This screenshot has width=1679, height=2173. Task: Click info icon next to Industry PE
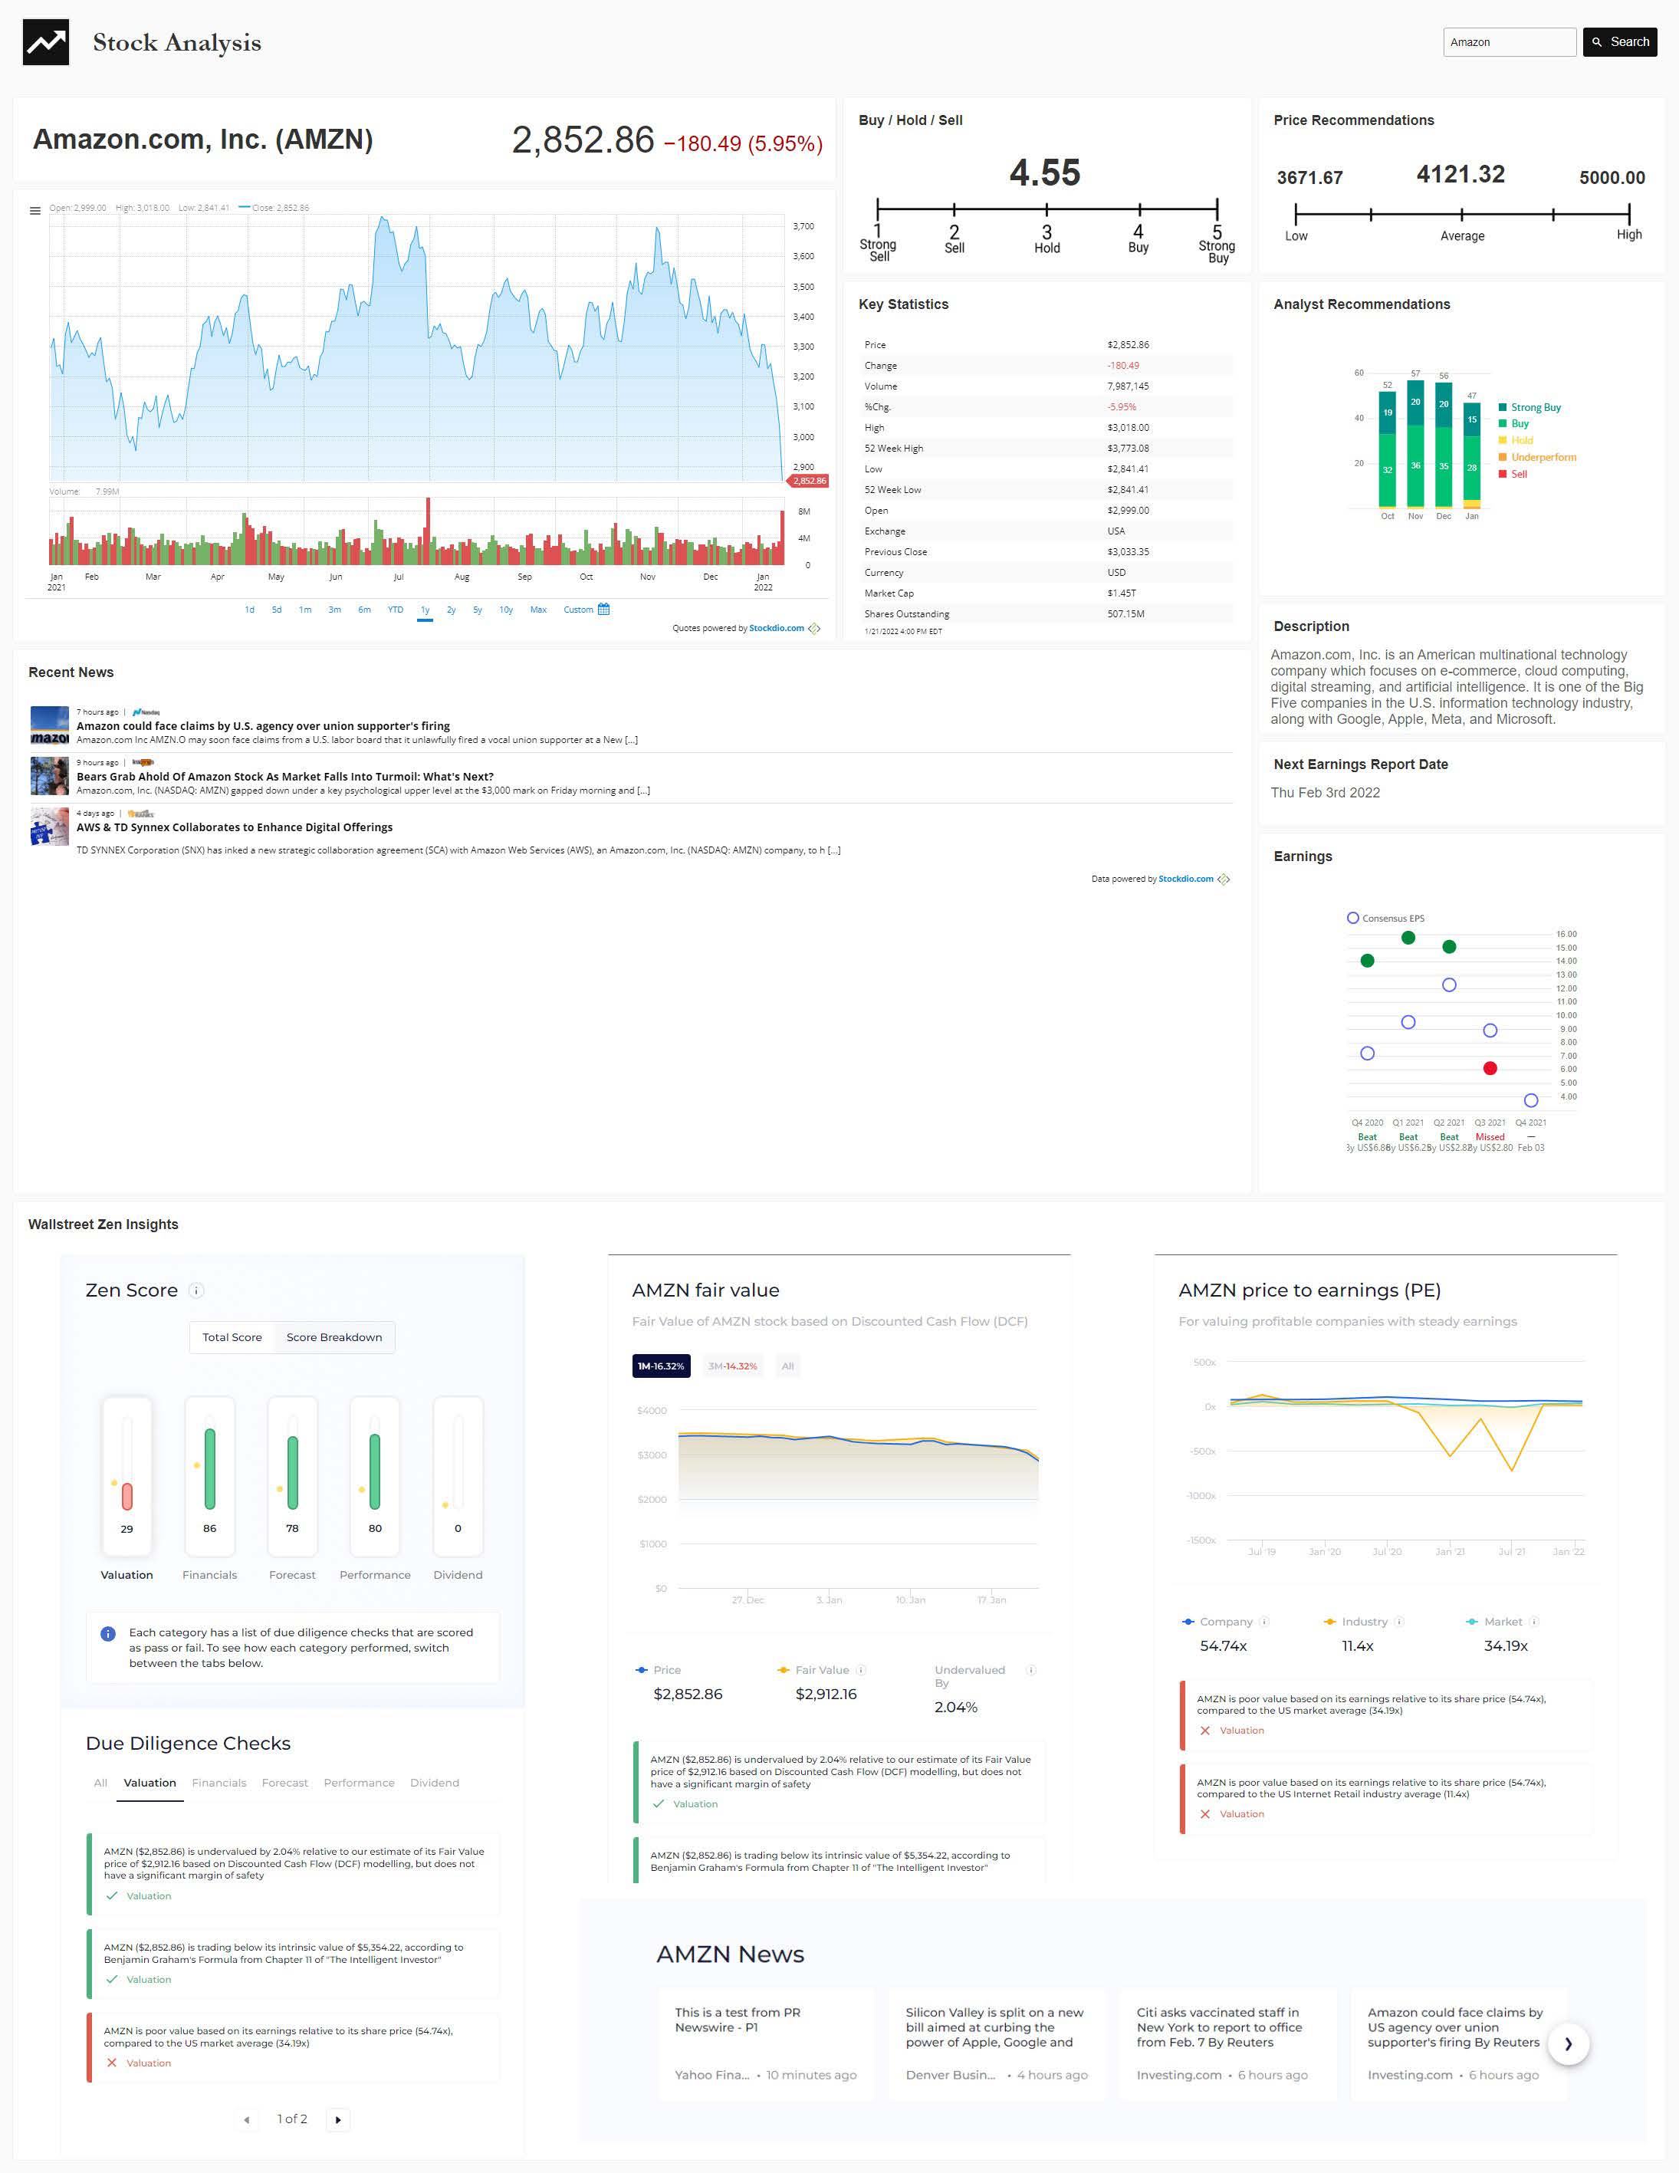tap(1398, 1622)
